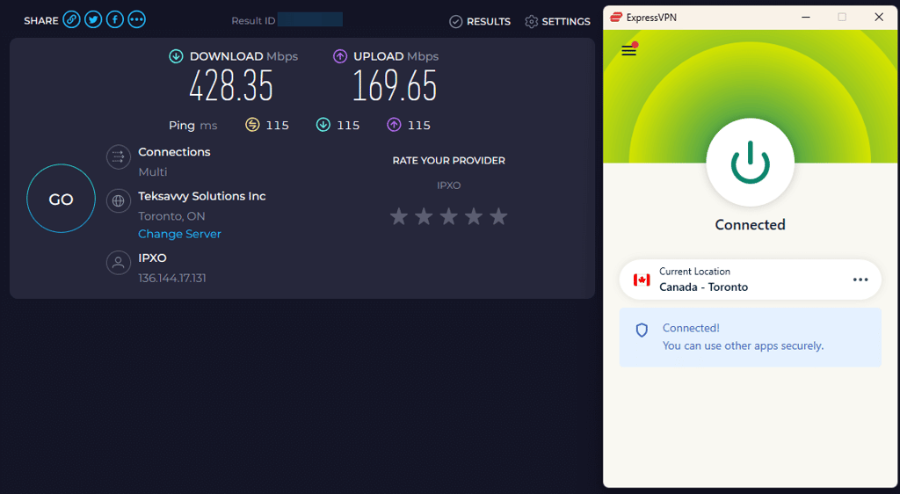This screenshot has width=900, height=494.
Task: Click the Result ID field
Action: pos(310,19)
